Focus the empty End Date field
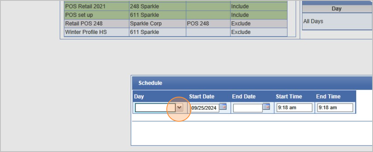Image resolution: width=373 pixels, height=152 pixels. 248,108
